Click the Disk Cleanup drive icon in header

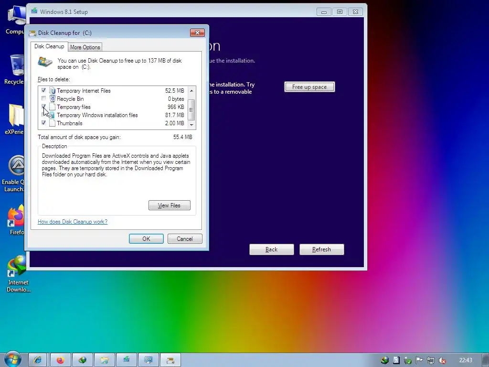click(x=45, y=62)
